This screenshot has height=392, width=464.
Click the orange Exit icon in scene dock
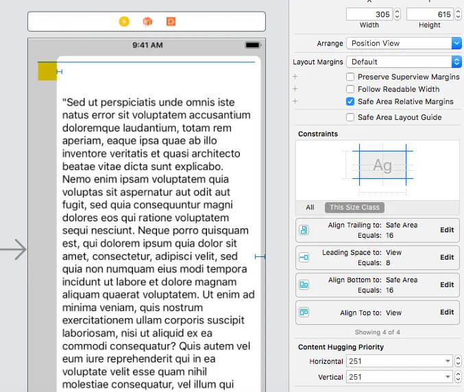[x=171, y=22]
